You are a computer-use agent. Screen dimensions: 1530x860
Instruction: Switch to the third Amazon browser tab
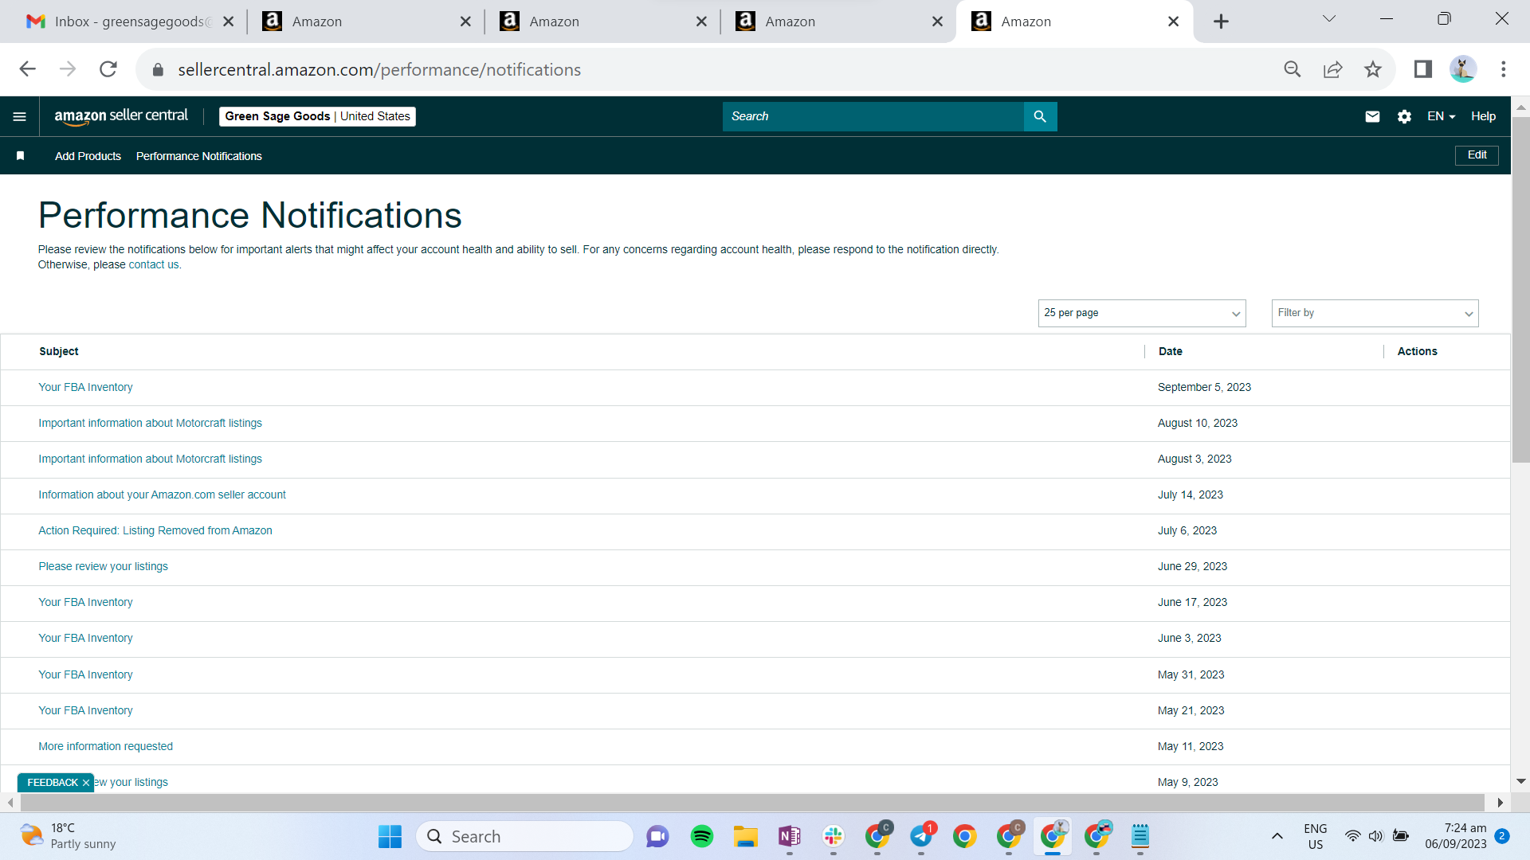[x=838, y=21]
